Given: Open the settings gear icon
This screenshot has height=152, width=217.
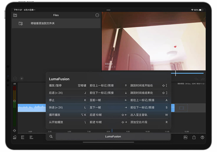Looking at the screenshot, I should 202,137.
